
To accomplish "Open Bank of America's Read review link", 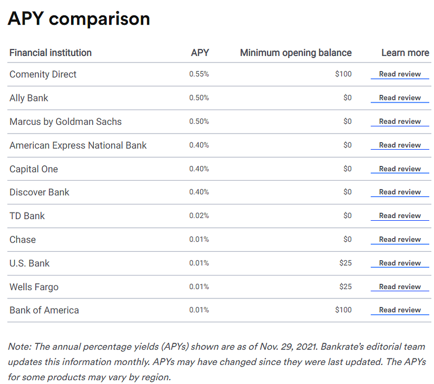I will coord(400,310).
